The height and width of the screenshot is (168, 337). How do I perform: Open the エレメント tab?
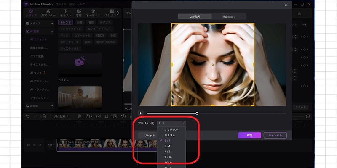point(111,13)
